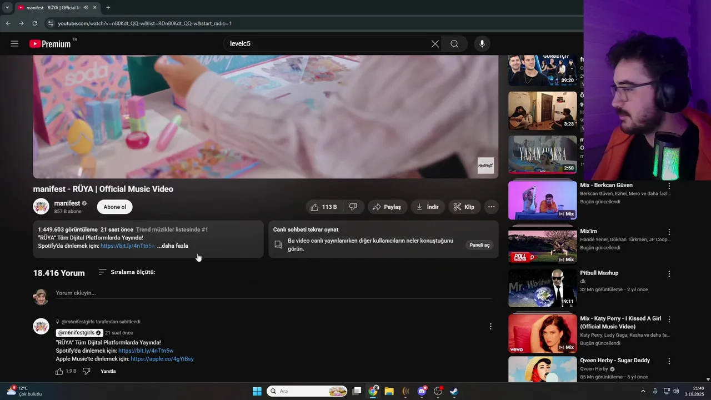Open Mix - Katy Perry playlist title
Viewport: 711px width, 400px height.
pyautogui.click(x=620, y=323)
